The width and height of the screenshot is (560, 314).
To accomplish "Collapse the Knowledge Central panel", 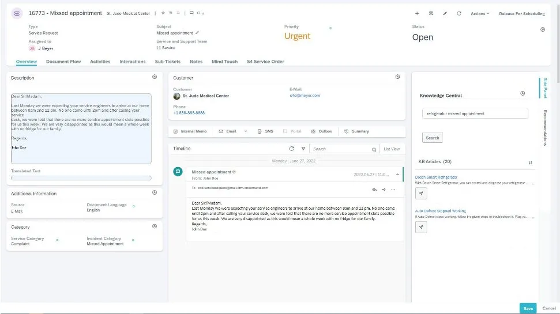I will point(523,93).
